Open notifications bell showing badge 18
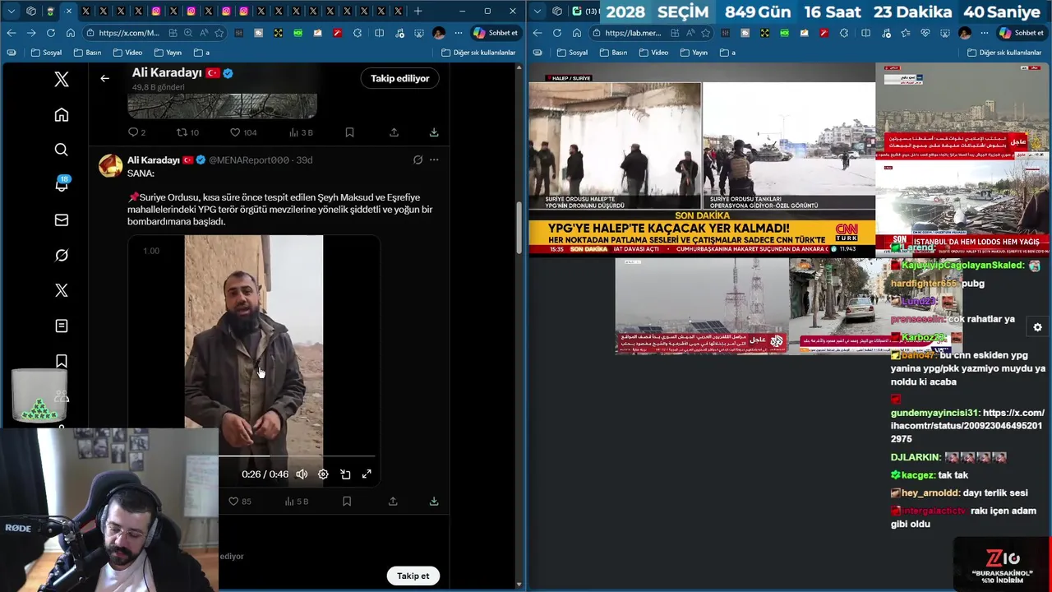Image resolution: width=1052 pixels, height=592 pixels. point(62,185)
